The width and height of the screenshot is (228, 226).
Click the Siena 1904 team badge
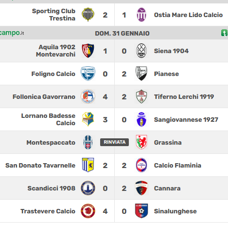pos(141,51)
